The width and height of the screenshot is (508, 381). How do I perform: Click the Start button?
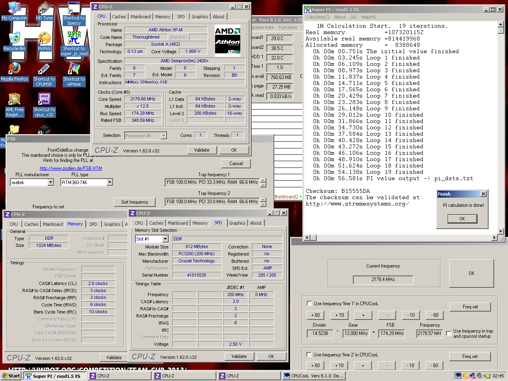[11, 376]
